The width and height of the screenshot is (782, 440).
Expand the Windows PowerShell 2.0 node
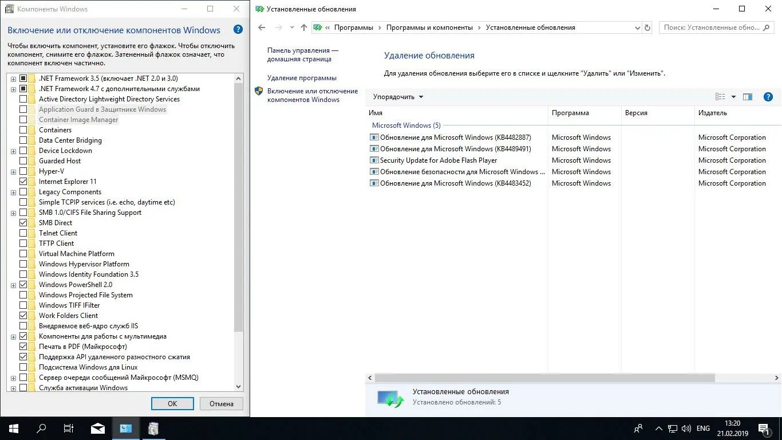[13, 285]
